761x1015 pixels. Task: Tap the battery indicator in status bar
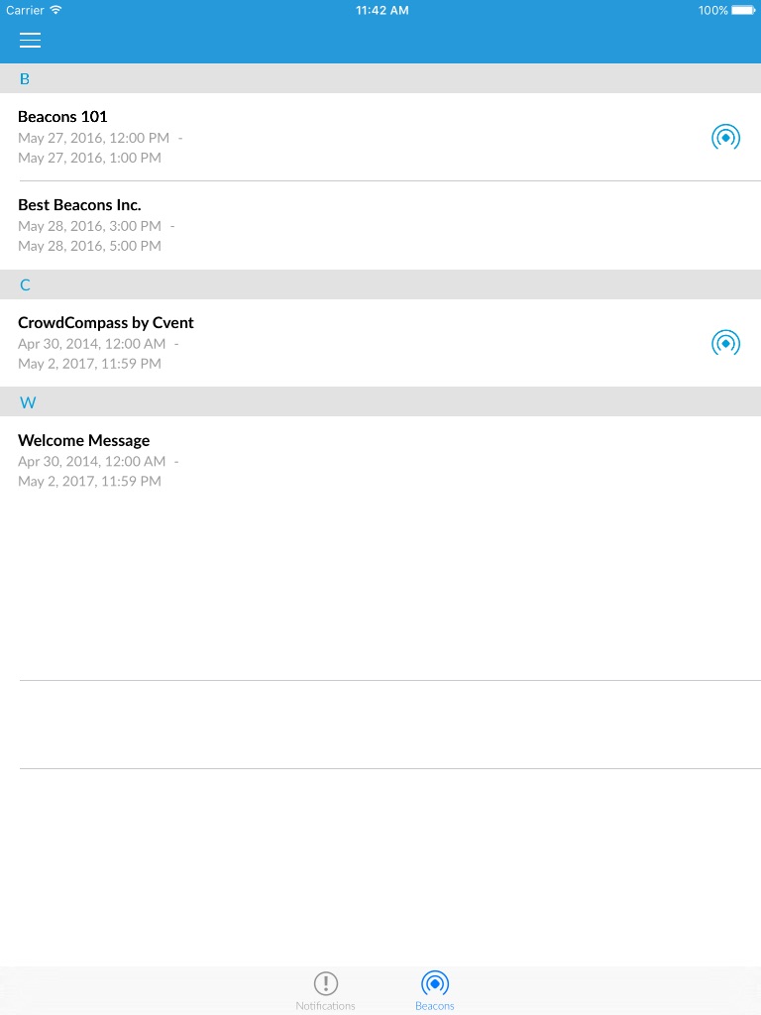coord(743,10)
